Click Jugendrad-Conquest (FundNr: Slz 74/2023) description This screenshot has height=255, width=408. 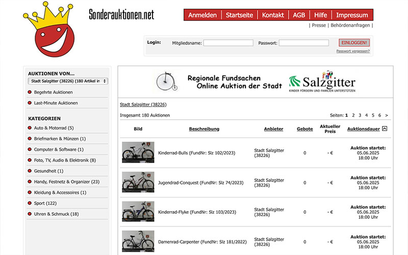coord(201,183)
